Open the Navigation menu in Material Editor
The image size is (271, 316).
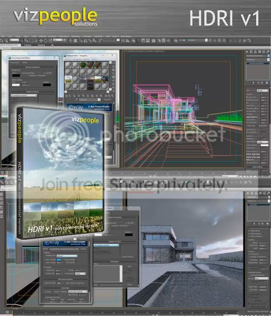[77, 60]
